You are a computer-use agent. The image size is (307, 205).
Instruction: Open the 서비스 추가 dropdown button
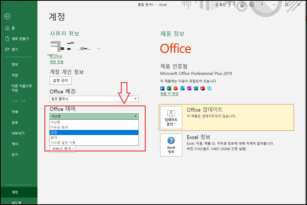[63, 149]
